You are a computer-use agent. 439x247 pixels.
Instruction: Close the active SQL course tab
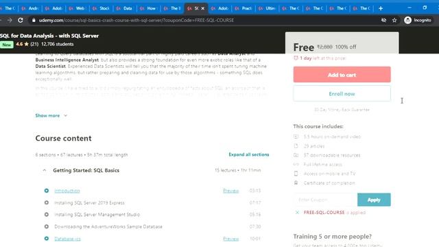point(203,8)
